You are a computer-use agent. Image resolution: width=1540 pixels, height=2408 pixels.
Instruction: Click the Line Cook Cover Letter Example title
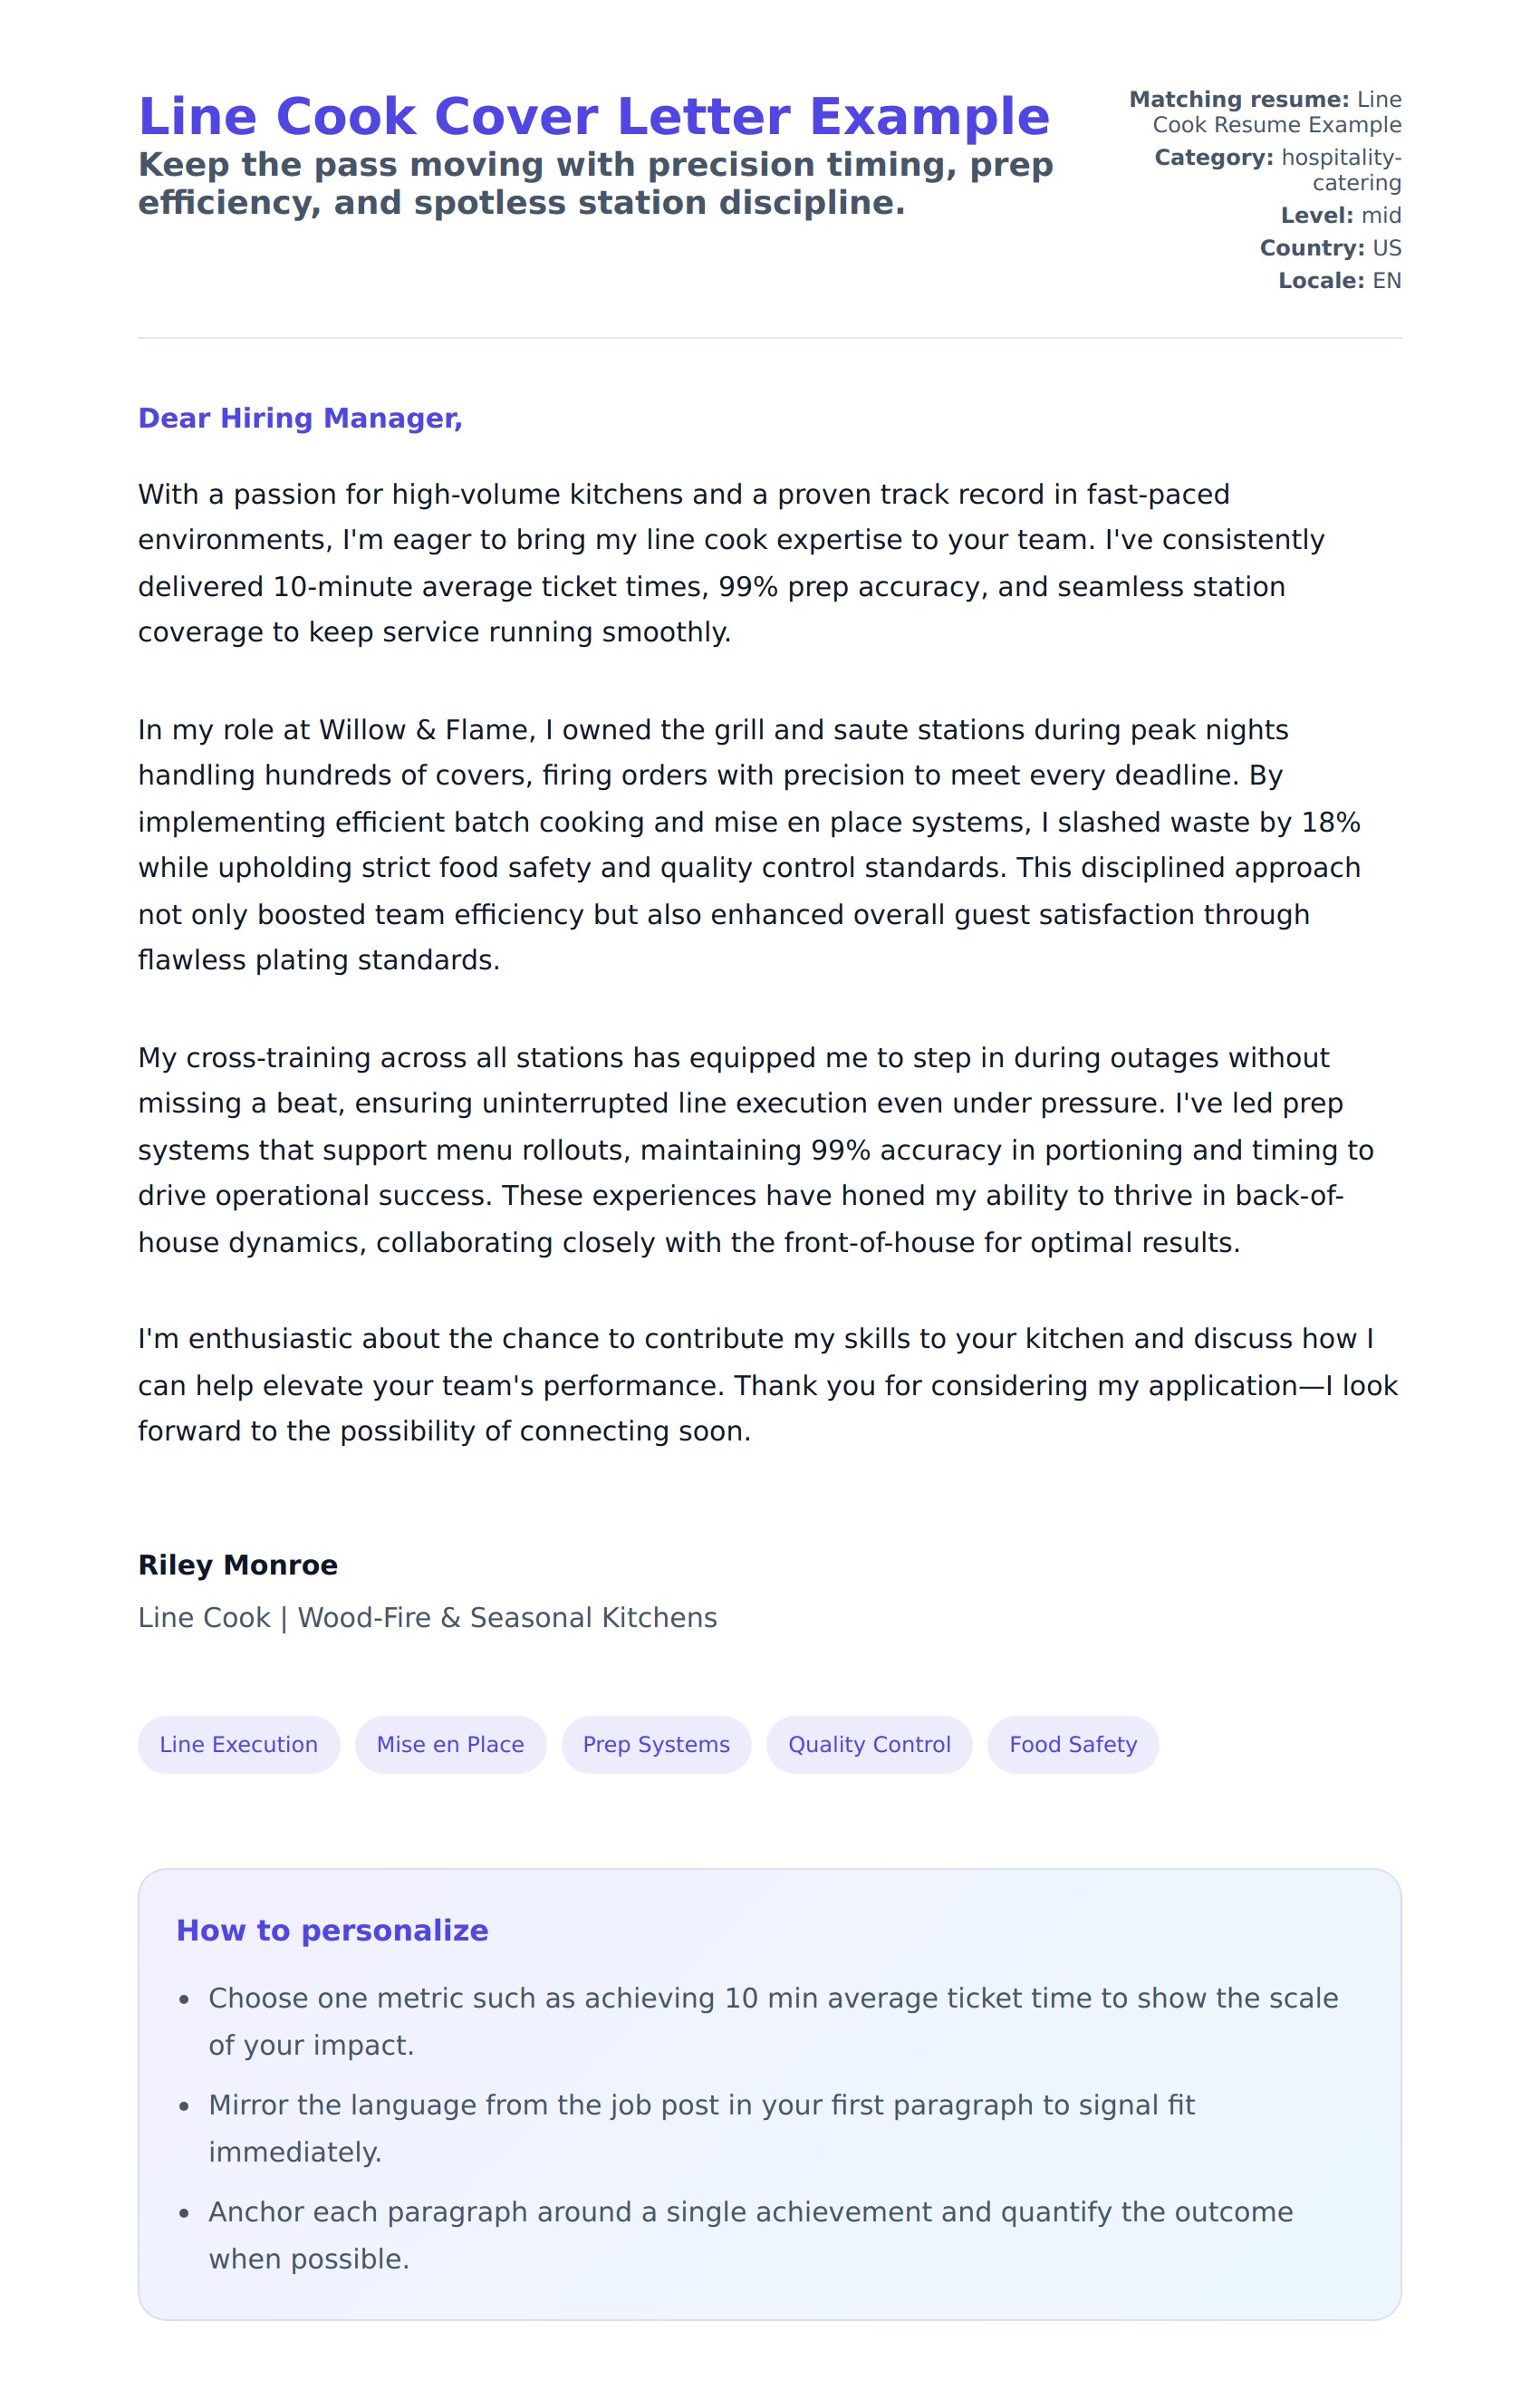[x=594, y=116]
